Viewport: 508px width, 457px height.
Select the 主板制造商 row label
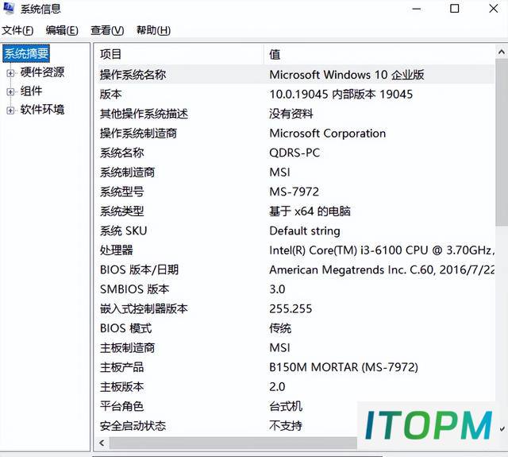click(127, 347)
